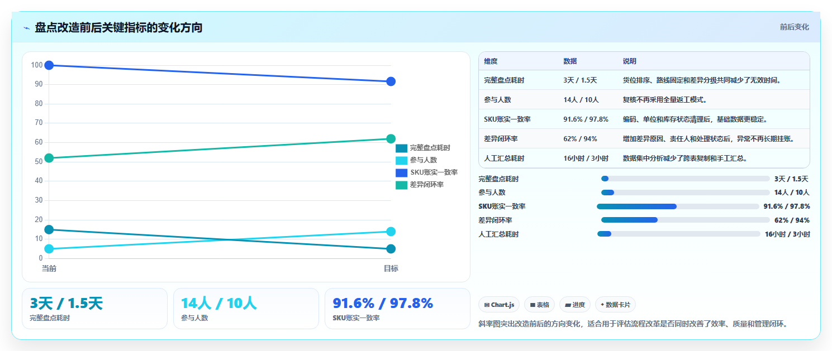The height and width of the screenshot is (351, 832).
Task: Click the 数据 table column header
Action: [588, 61]
